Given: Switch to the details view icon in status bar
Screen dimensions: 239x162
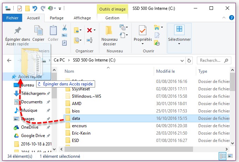Looking at the screenshot, I should [x=222, y=156].
